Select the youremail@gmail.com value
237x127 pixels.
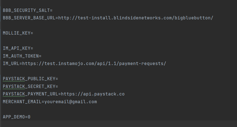(x=71, y=102)
